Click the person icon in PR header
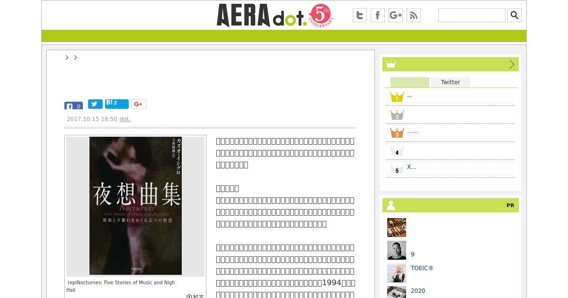 click(x=391, y=205)
